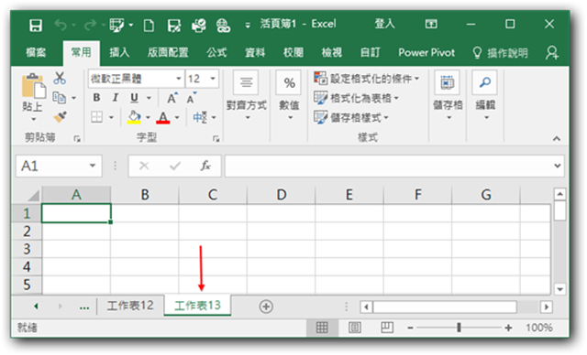The width and height of the screenshot is (587, 355).
Task: Click Increase Font Size icon
Action: pos(172,98)
